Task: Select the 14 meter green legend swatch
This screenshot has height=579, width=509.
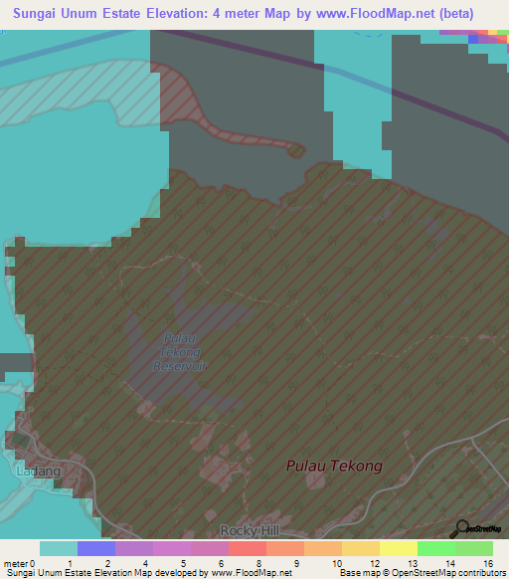Action: (x=474, y=548)
